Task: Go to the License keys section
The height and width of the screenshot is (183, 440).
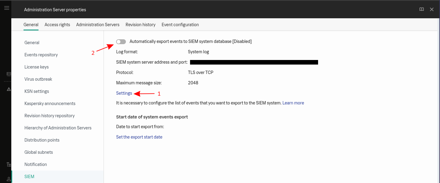Action: coord(36,67)
